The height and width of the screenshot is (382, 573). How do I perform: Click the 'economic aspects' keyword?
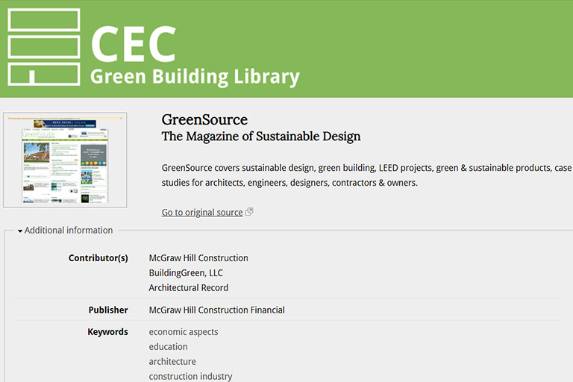184,332
